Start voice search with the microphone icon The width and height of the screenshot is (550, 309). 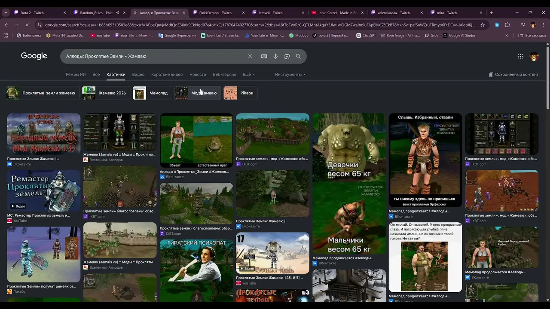[275, 56]
